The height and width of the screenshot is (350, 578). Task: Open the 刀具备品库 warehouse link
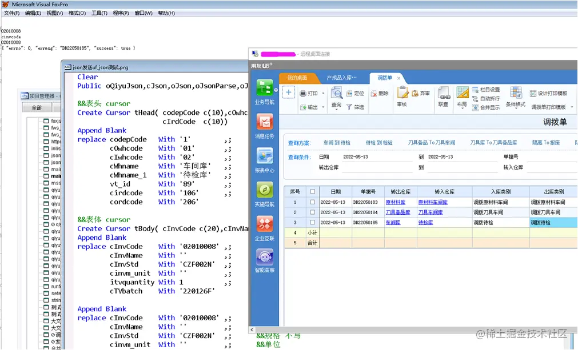pyautogui.click(x=398, y=212)
